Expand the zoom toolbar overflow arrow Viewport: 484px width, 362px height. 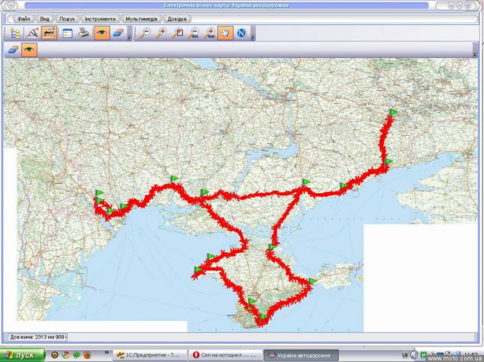(253, 38)
